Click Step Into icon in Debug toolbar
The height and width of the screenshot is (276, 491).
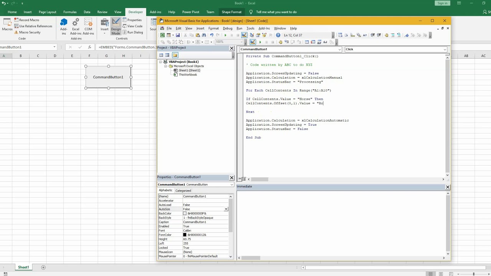tap(287, 42)
